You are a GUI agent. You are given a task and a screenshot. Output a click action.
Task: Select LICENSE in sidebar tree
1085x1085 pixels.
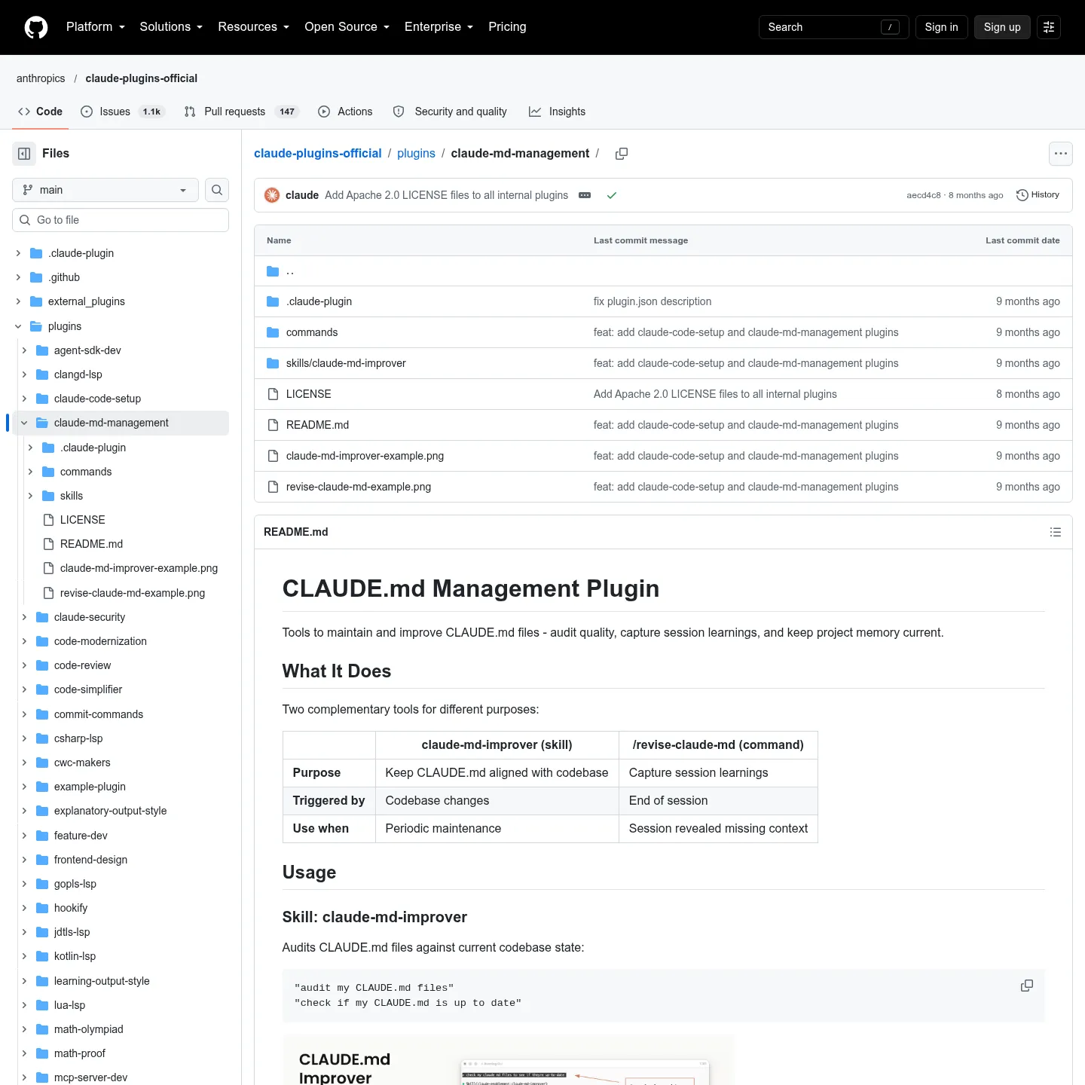tap(83, 520)
